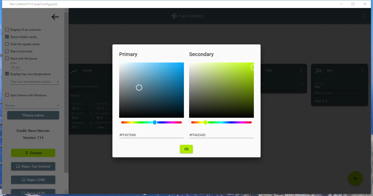Click the Primary heading in color dialog
This screenshot has width=373, height=196.
pyautogui.click(x=128, y=54)
